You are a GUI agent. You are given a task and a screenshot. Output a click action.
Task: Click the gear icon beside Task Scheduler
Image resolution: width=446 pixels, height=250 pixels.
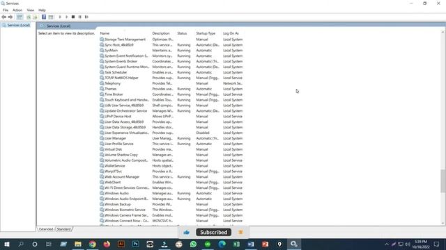[x=102, y=72]
